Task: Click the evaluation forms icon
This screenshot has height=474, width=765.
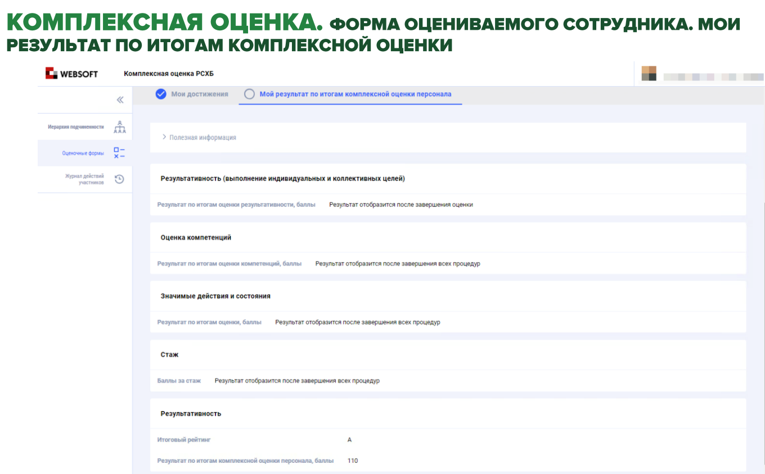Action: click(119, 153)
